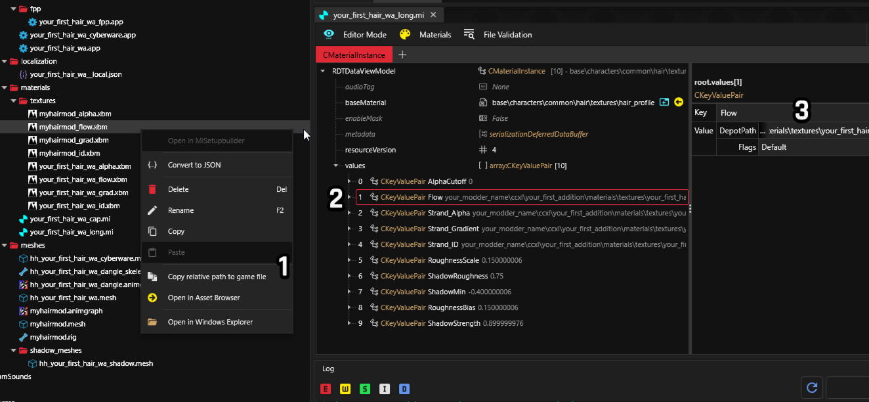
Task: Open the Materials palette icon
Action: 405,35
